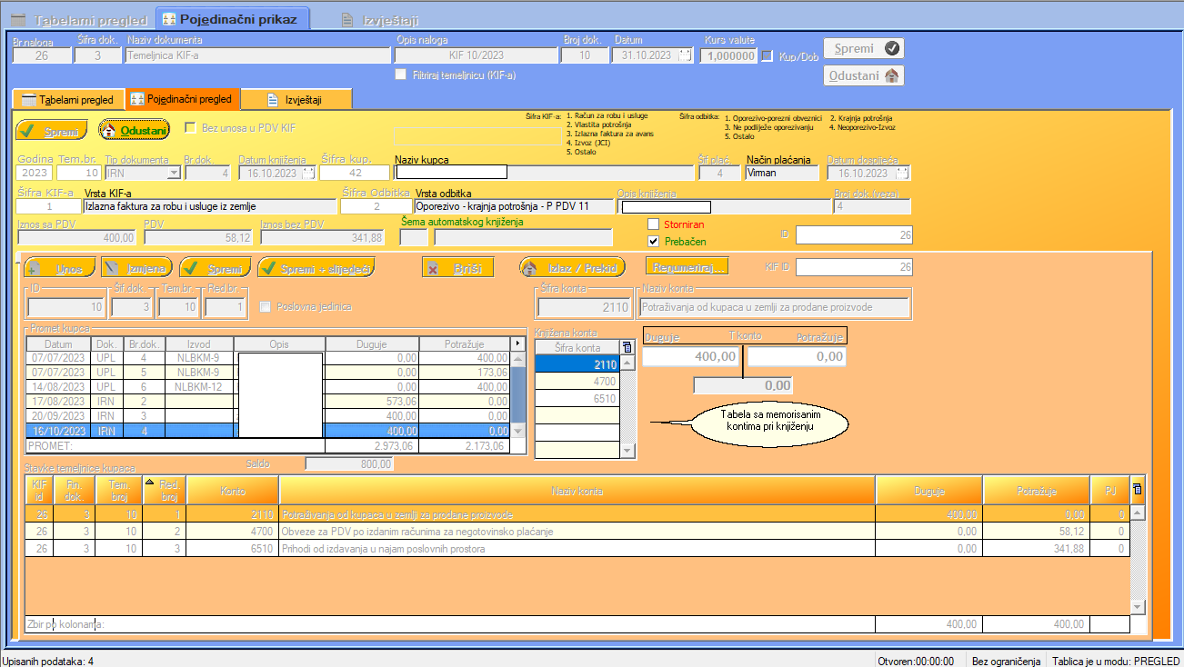
Task: Click scroll-down arrow in Promet kupca table
Action: 518,432
